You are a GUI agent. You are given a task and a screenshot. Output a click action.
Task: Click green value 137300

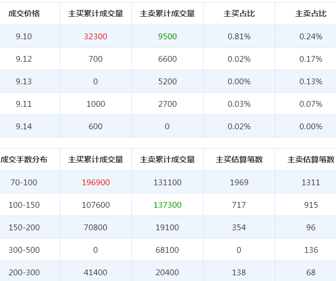[x=167, y=205]
